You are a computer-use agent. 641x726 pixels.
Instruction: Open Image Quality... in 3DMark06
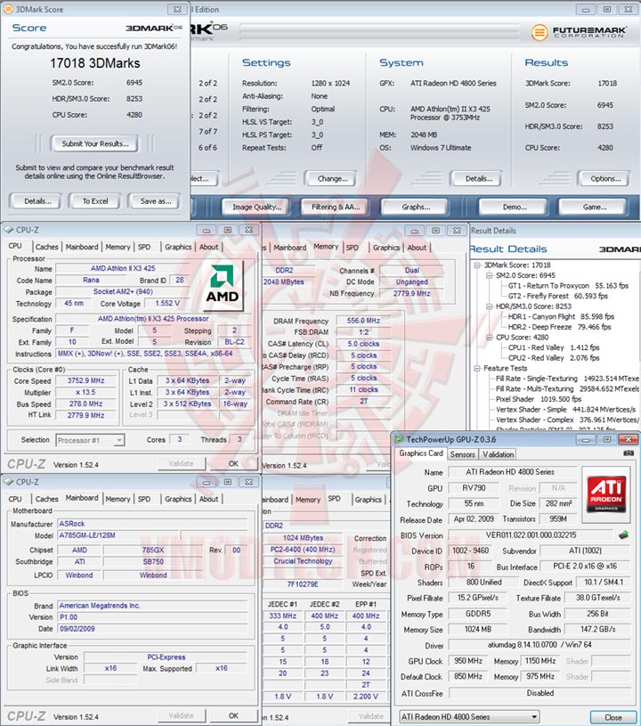tap(256, 207)
